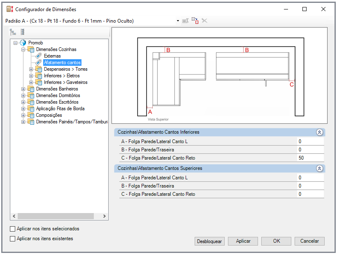Click the Aplicar button
The width and height of the screenshot is (337, 255).
(x=243, y=241)
